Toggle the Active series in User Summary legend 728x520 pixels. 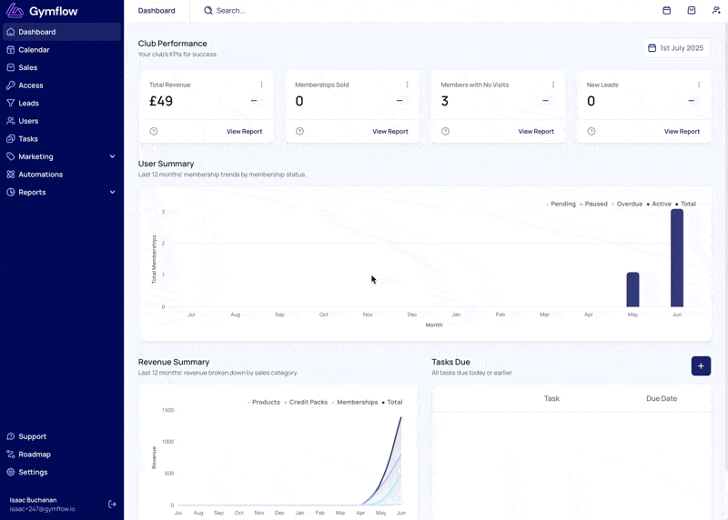pos(659,204)
